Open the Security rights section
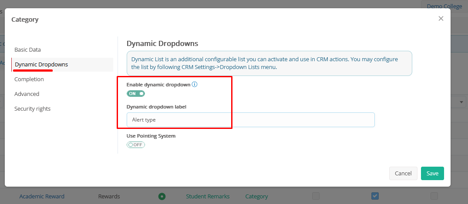 pyautogui.click(x=32, y=109)
